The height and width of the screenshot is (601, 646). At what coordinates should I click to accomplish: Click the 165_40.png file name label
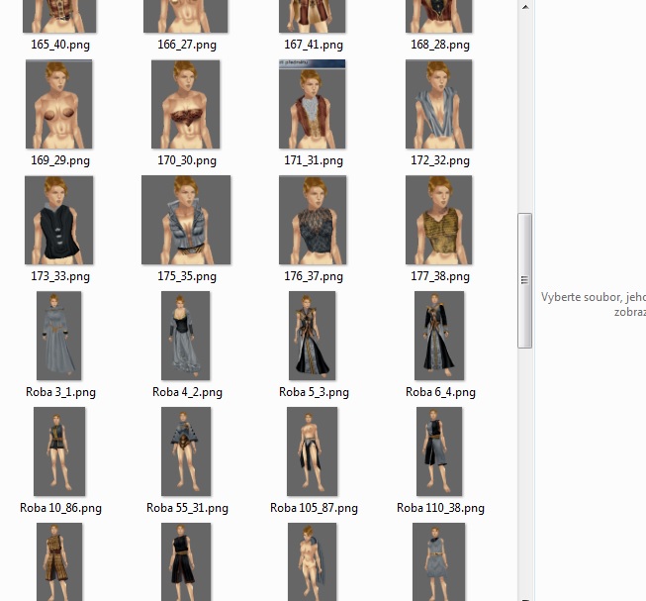[x=59, y=45]
